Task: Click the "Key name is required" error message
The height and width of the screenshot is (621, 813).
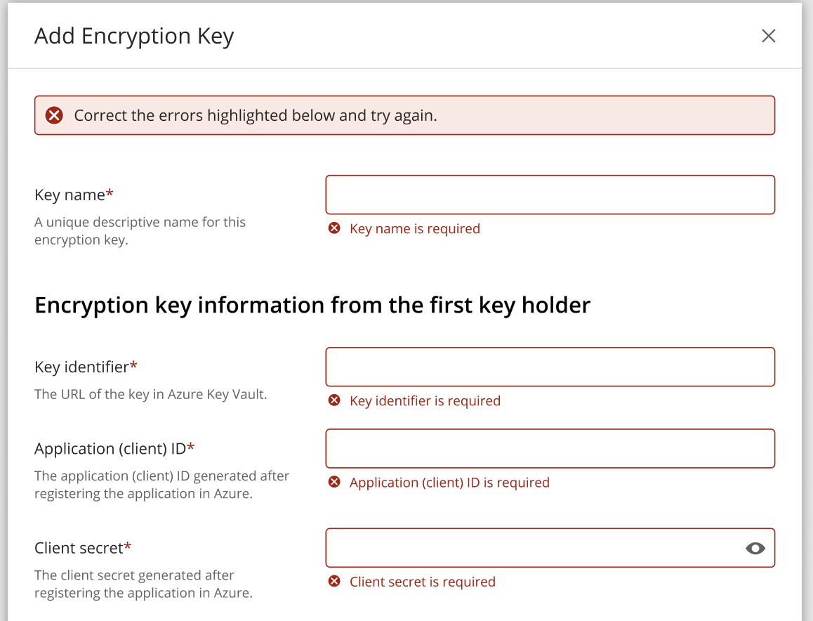Action: click(415, 229)
